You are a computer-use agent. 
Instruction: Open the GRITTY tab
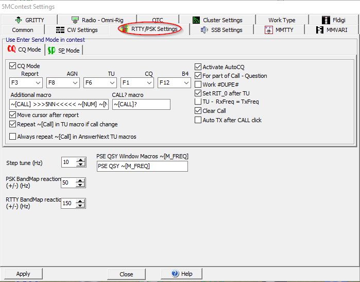click(30, 20)
